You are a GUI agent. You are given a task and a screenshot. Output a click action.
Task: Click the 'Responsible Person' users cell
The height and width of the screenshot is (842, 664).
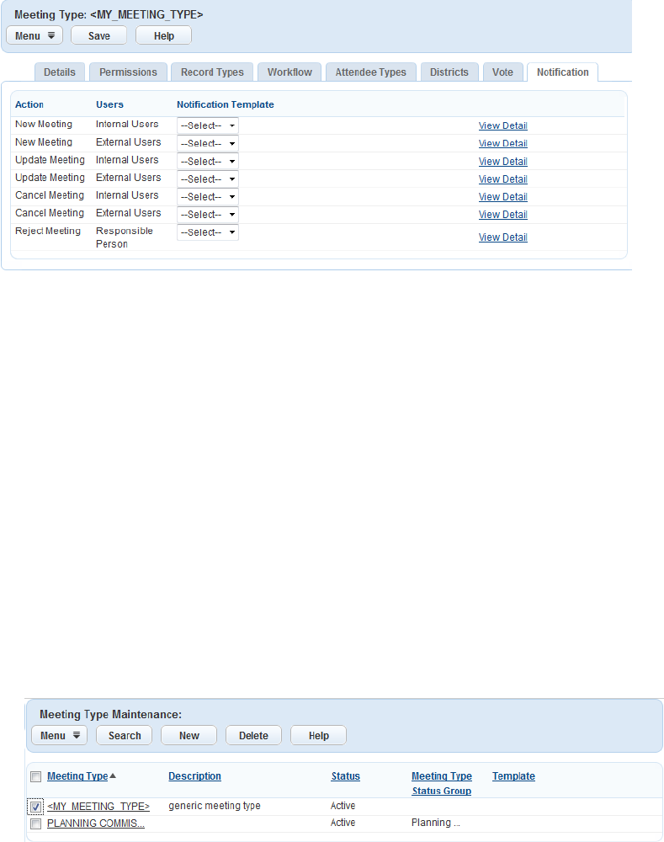pos(125,237)
